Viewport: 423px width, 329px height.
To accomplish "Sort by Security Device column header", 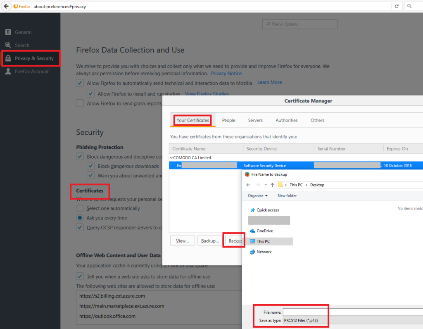I will 279,149.
